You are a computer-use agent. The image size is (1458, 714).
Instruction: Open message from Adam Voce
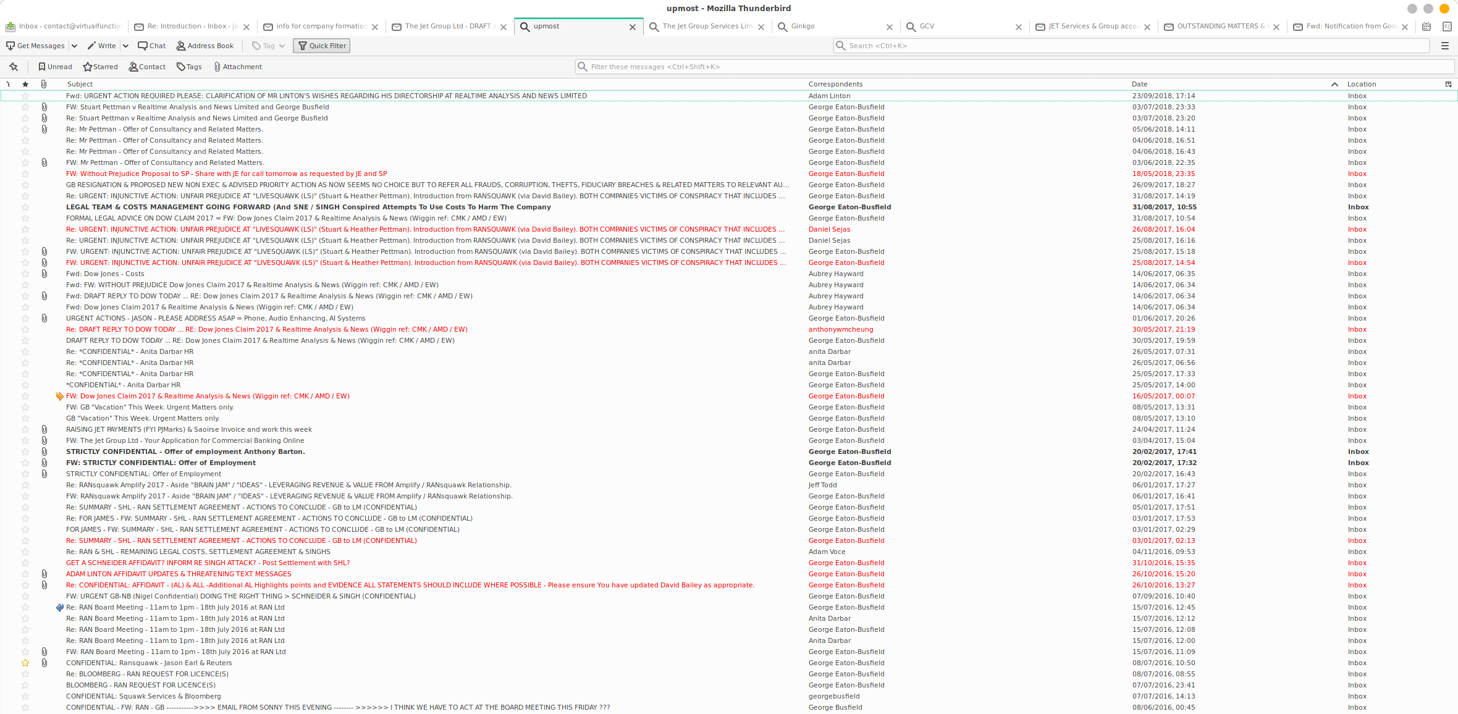(729, 552)
